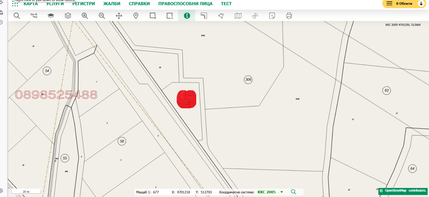Toggle the green info identify tool
Screen dimensions: 429x197
click(x=187, y=16)
